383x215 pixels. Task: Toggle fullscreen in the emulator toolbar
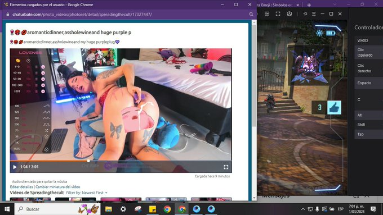click(x=278, y=14)
